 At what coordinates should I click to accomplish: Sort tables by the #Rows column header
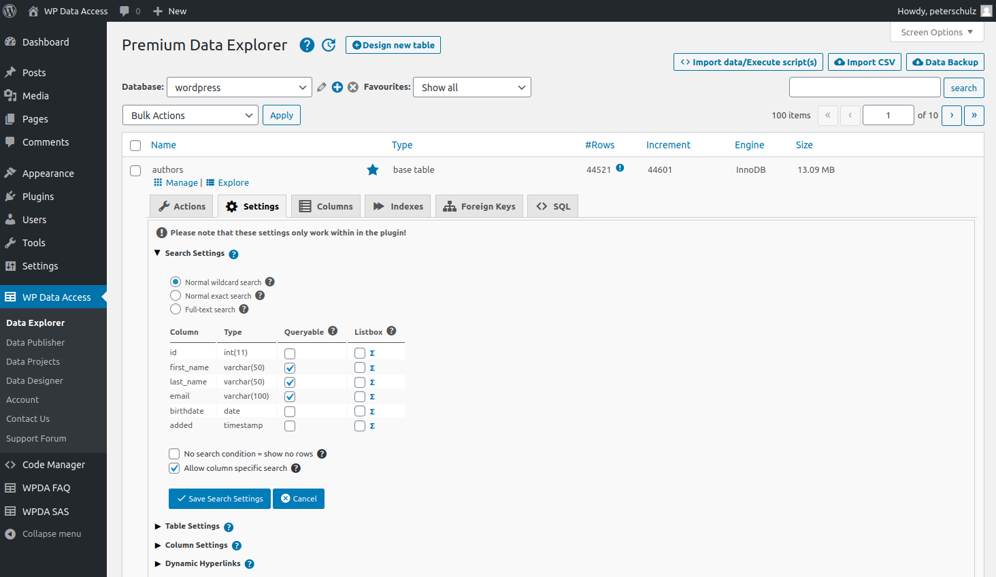point(599,145)
